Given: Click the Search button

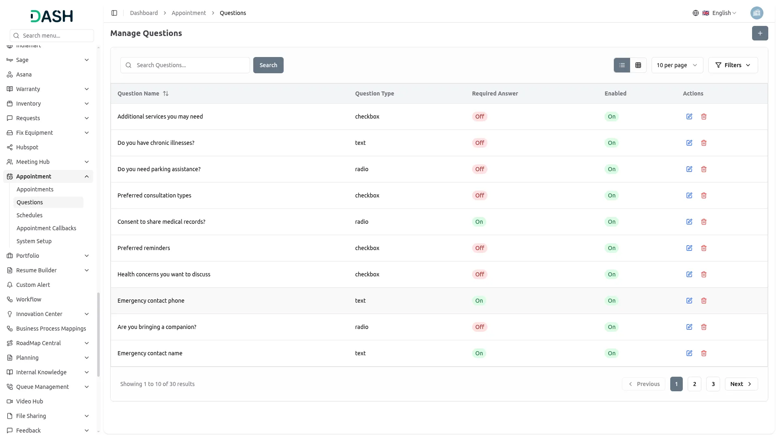Looking at the screenshot, I should [268, 65].
